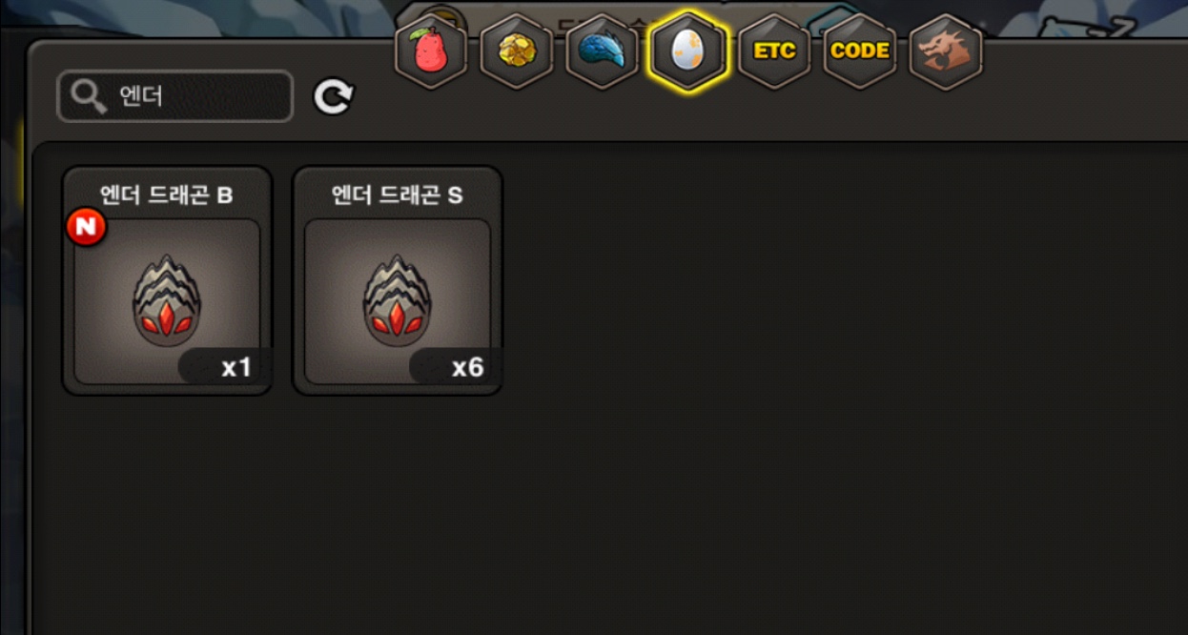The height and width of the screenshot is (635, 1188).
Task: Select the blue feather wing tab
Action: [603, 51]
